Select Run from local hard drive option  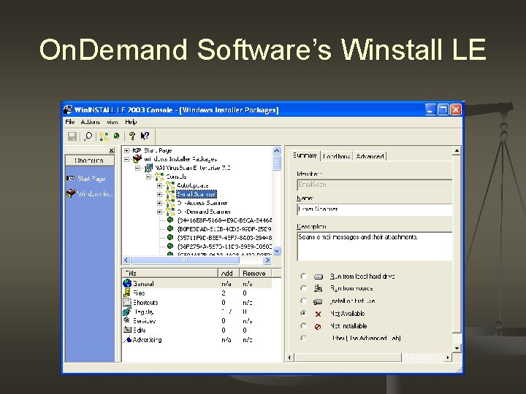(303, 276)
